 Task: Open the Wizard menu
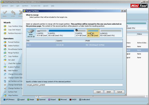click(46, 6)
